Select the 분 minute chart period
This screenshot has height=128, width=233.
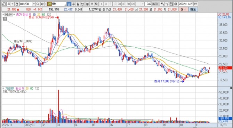(87, 4)
